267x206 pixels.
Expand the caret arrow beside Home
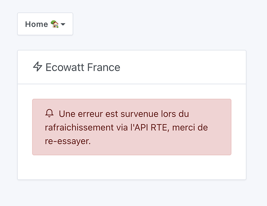tap(63, 25)
